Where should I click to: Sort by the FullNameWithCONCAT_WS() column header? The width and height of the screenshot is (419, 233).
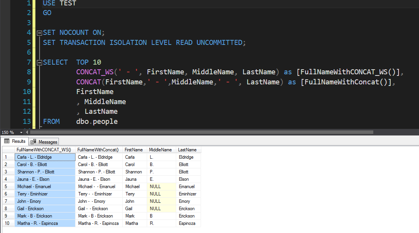tap(45, 150)
